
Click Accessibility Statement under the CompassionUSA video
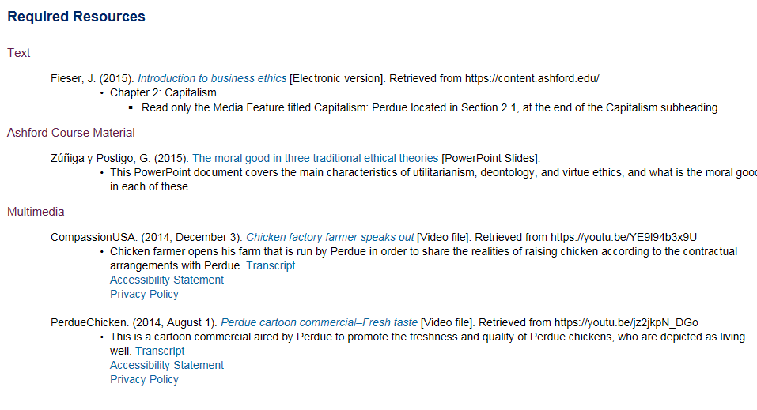(x=167, y=280)
